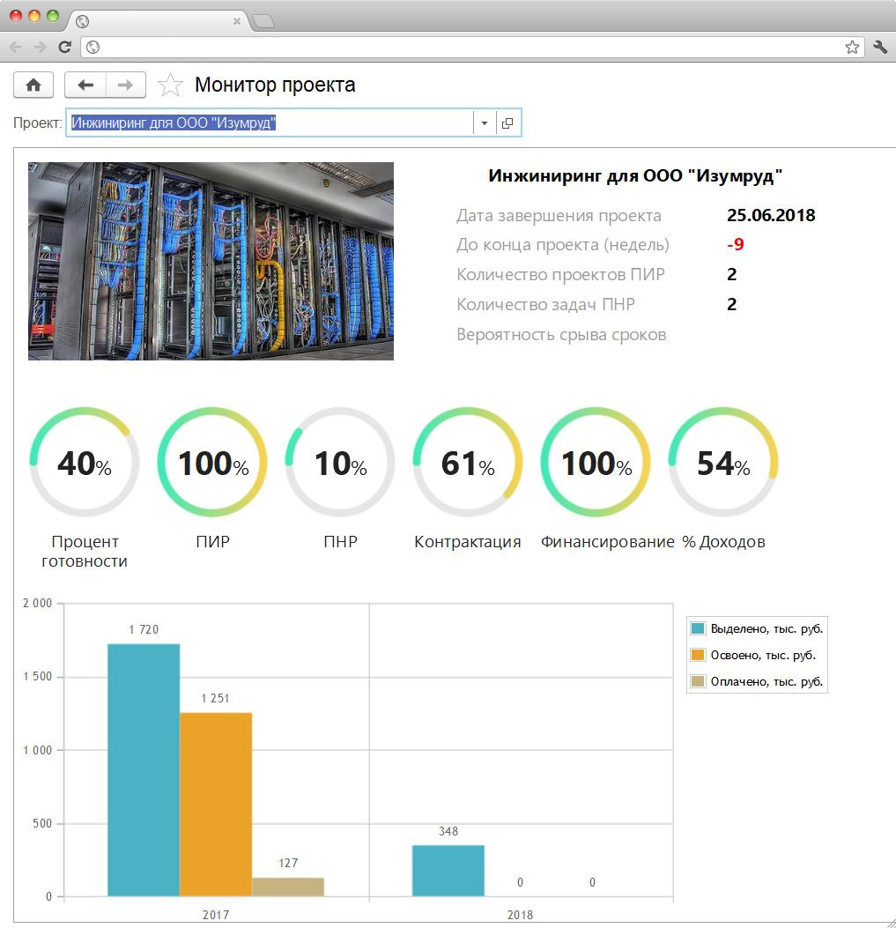Go back with the left arrow button
The image size is (896, 928).
(85, 85)
